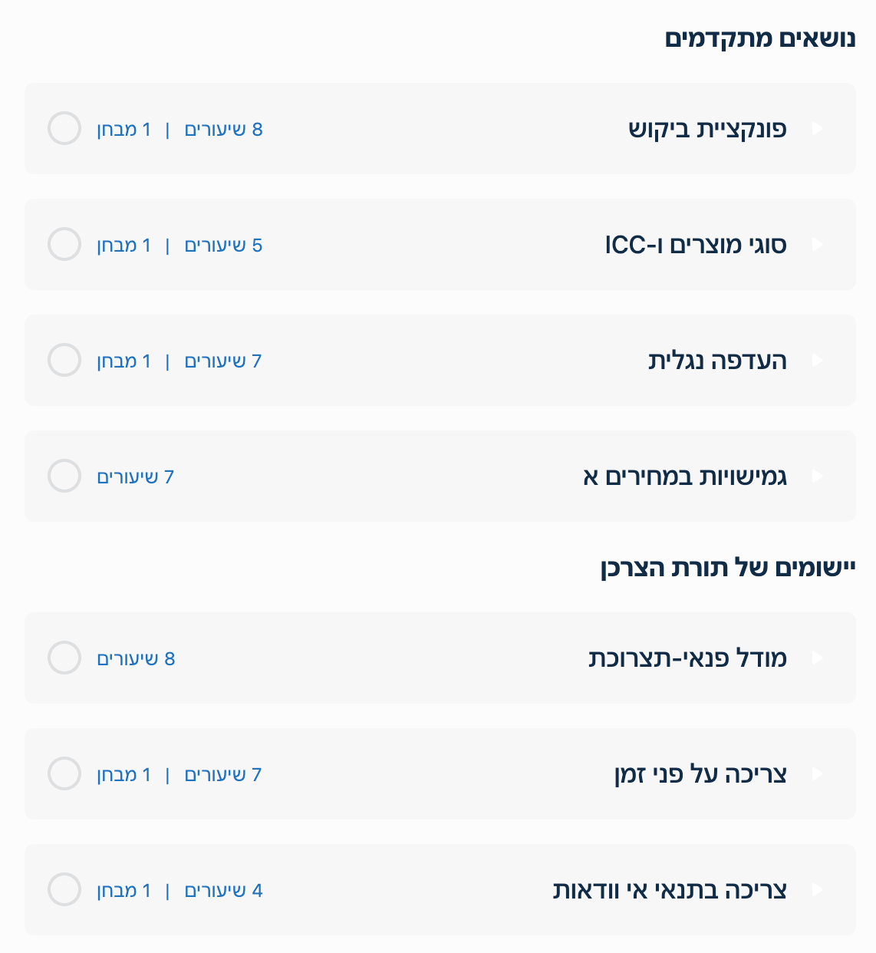Expand the פונקציית ביקוש topic arrow

817,129
